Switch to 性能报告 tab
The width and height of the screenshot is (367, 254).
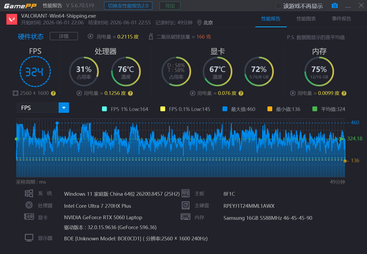tap(271, 19)
